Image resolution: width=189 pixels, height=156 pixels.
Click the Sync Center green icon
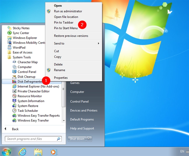pyautogui.click(x=9, y=33)
